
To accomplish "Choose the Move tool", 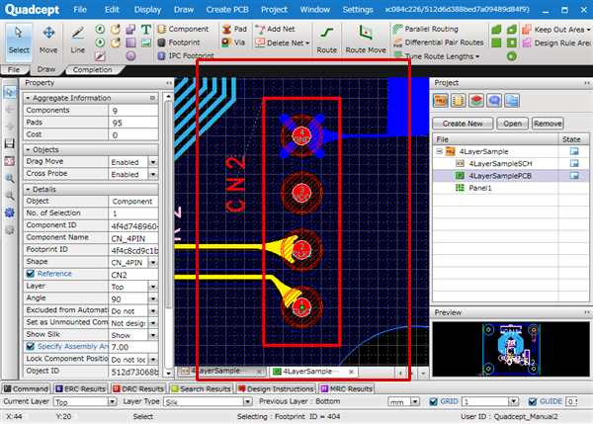I will [48, 41].
